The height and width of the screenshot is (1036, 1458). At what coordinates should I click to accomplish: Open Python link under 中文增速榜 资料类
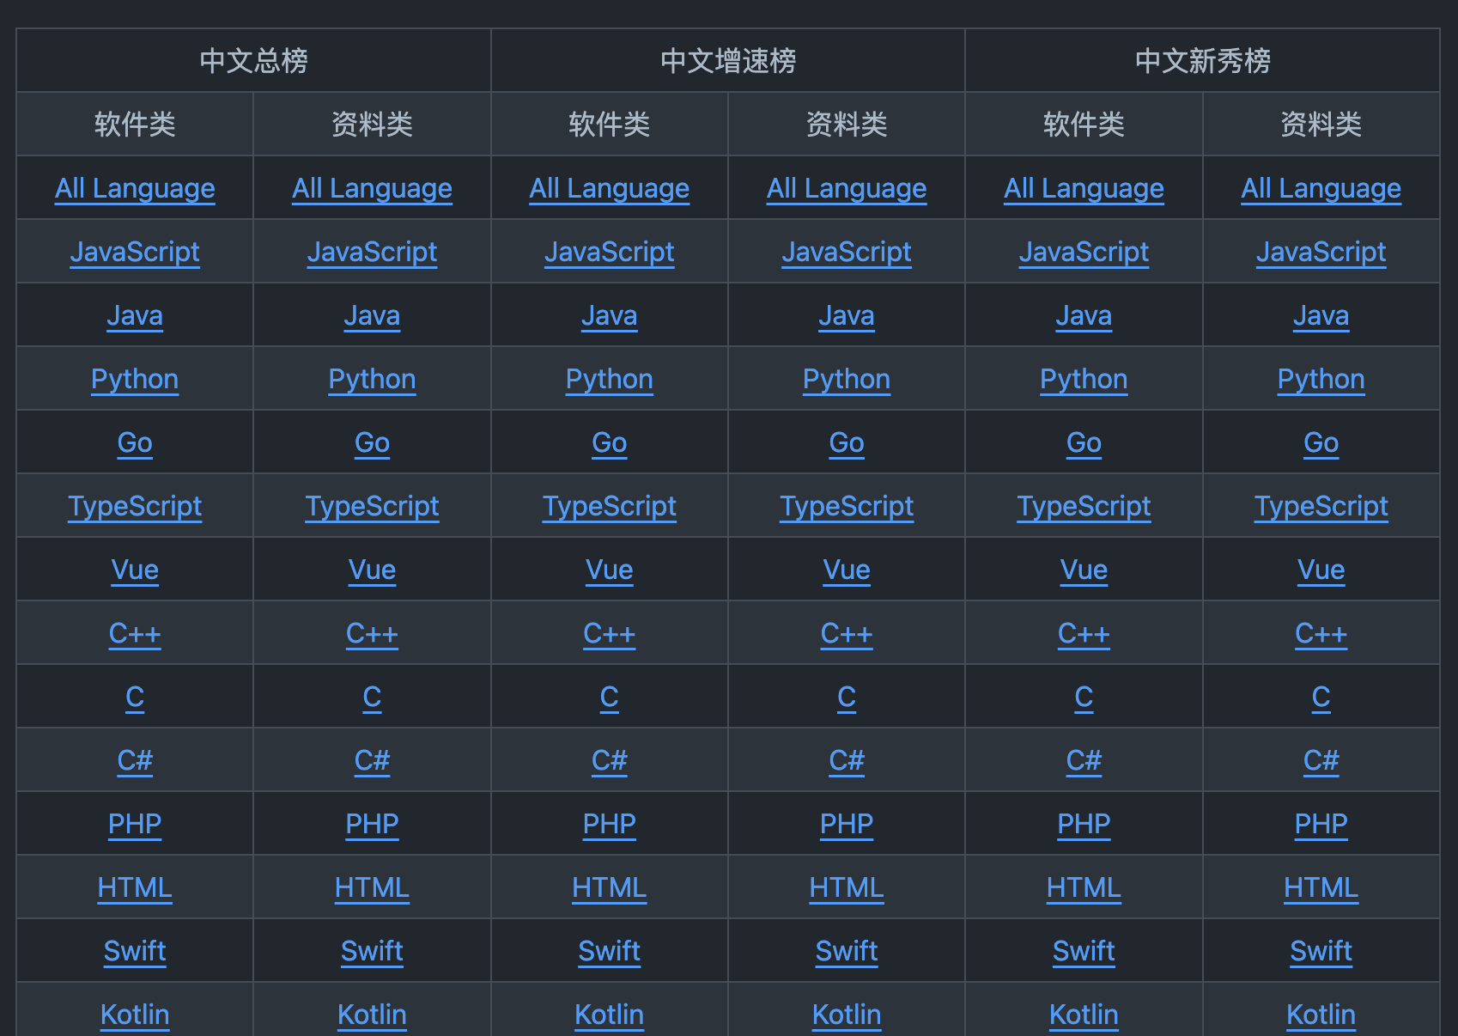(846, 379)
